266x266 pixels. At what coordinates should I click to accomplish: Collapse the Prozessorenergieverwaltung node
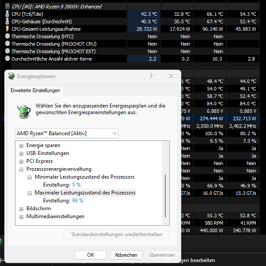tap(21, 169)
